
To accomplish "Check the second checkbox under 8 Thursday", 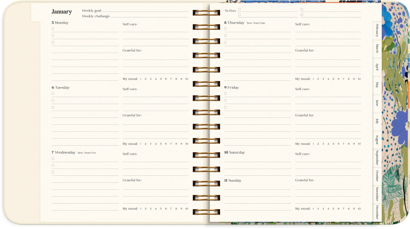I will tap(225, 35).
